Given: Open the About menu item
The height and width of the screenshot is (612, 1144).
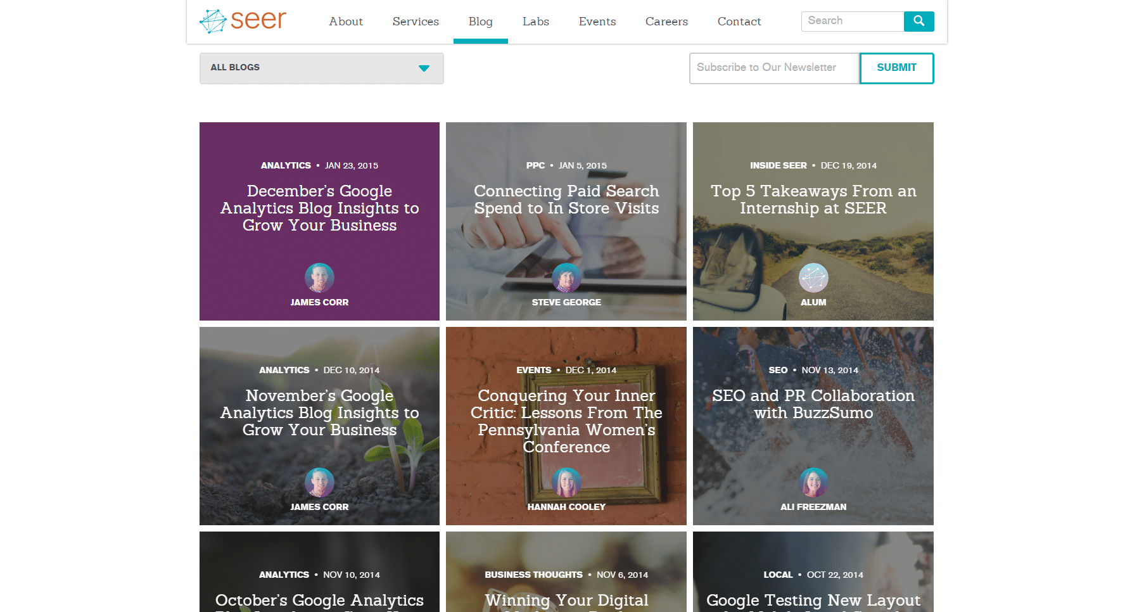Looking at the screenshot, I should [346, 22].
